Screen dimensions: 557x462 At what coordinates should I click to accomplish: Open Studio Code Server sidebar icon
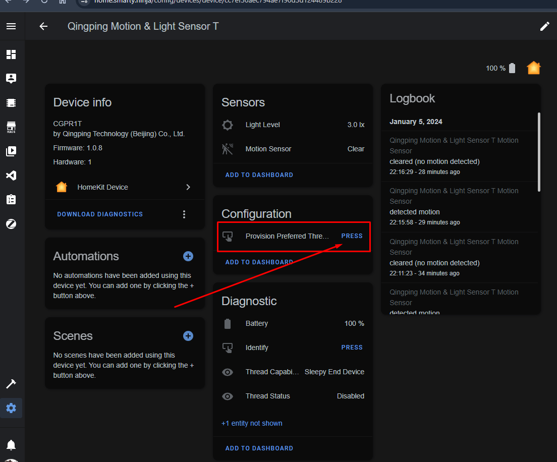tap(11, 176)
